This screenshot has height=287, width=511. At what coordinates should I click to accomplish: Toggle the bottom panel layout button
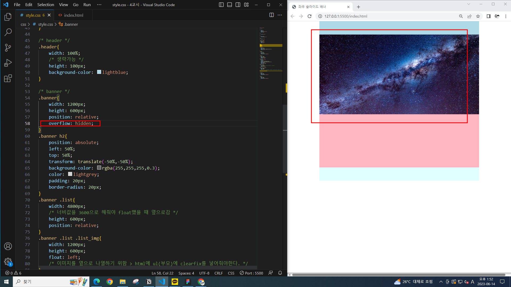coord(229,5)
